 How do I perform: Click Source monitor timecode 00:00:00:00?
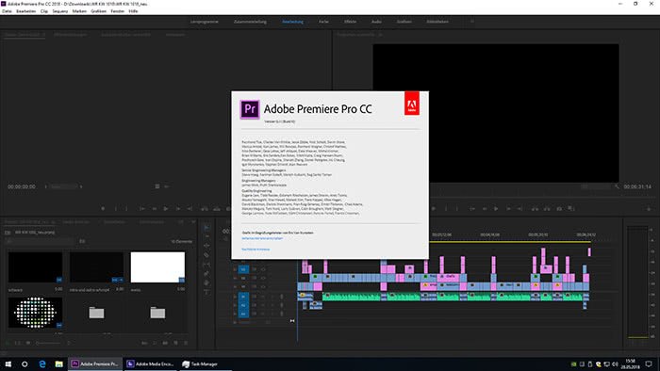22,186
